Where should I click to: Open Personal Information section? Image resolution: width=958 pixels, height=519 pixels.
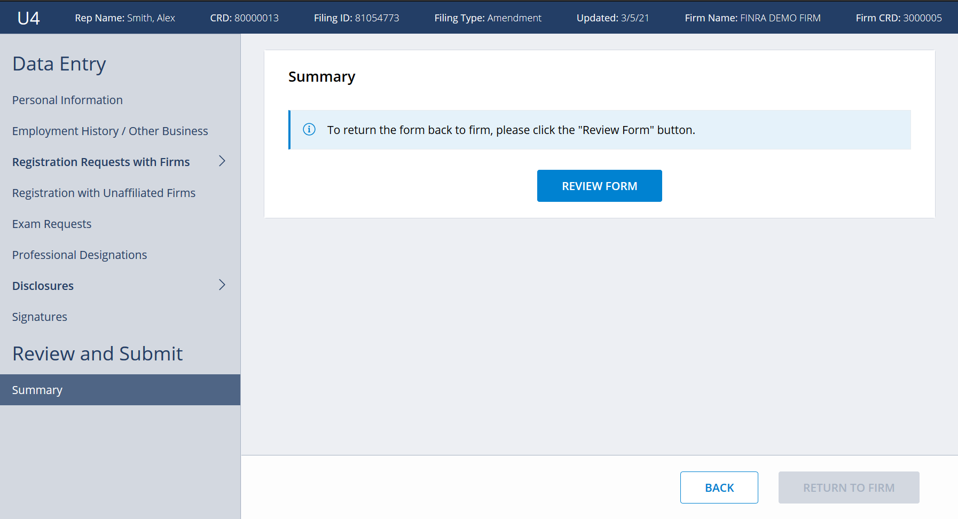click(67, 100)
